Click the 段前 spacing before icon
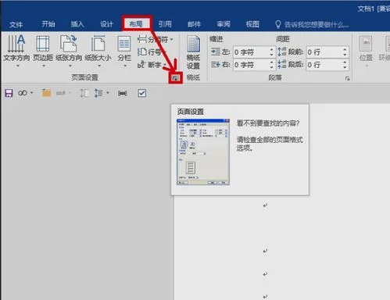390x300 pixels. pos(281,52)
